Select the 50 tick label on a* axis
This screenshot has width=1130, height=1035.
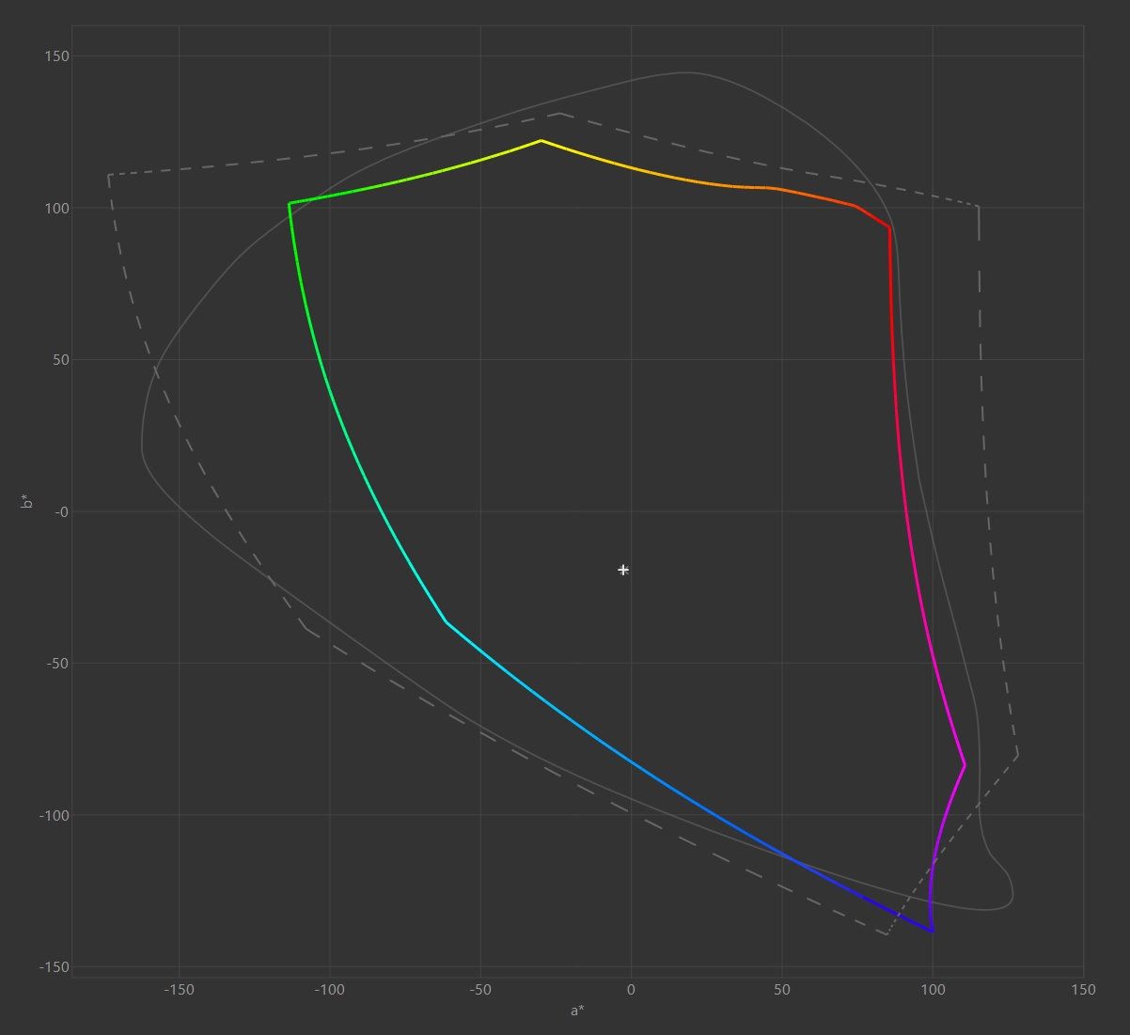[x=782, y=990]
